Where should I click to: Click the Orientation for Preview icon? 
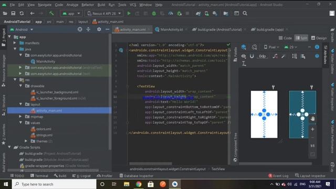coord(254,47)
